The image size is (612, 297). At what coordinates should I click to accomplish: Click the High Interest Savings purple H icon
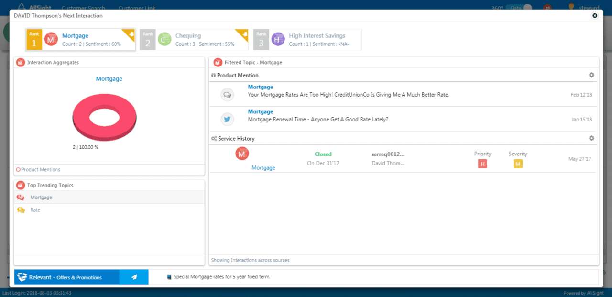click(x=278, y=39)
